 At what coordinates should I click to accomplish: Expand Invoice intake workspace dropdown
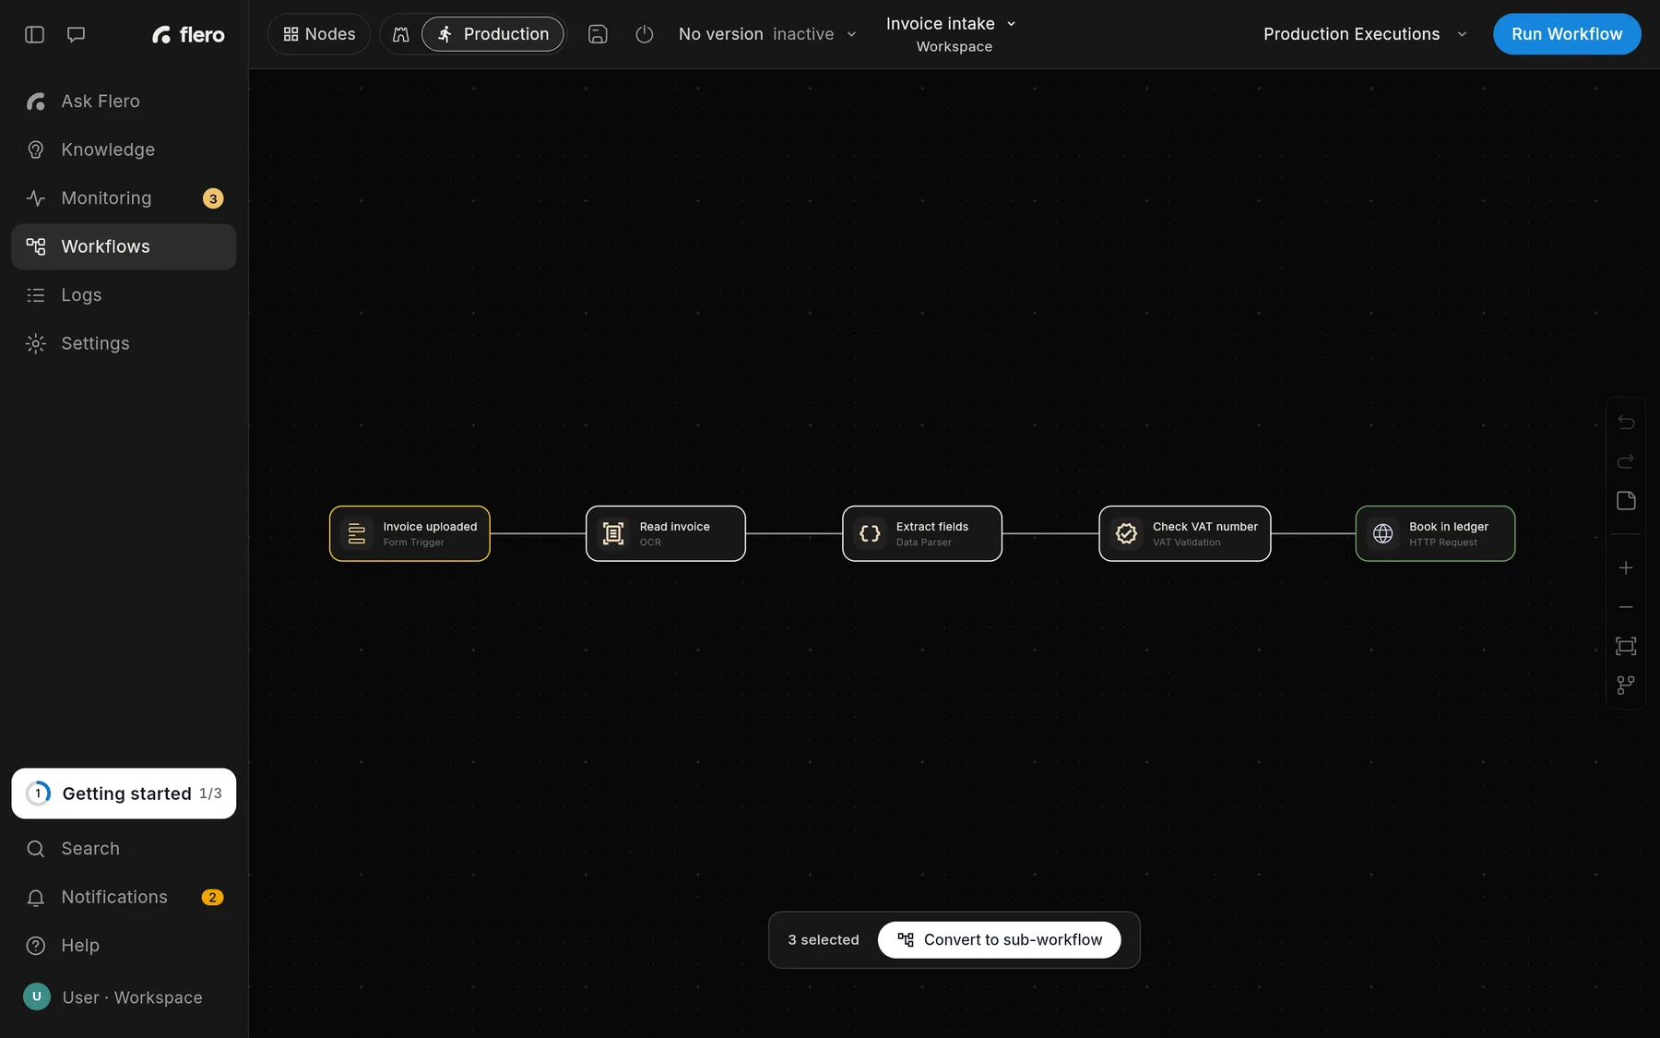point(952,34)
